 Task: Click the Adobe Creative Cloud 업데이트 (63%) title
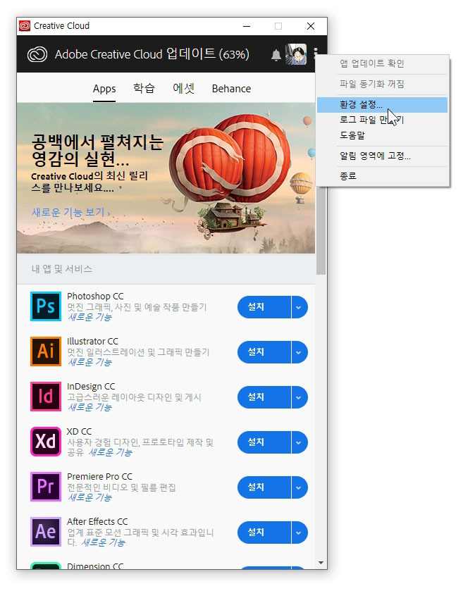[152, 54]
